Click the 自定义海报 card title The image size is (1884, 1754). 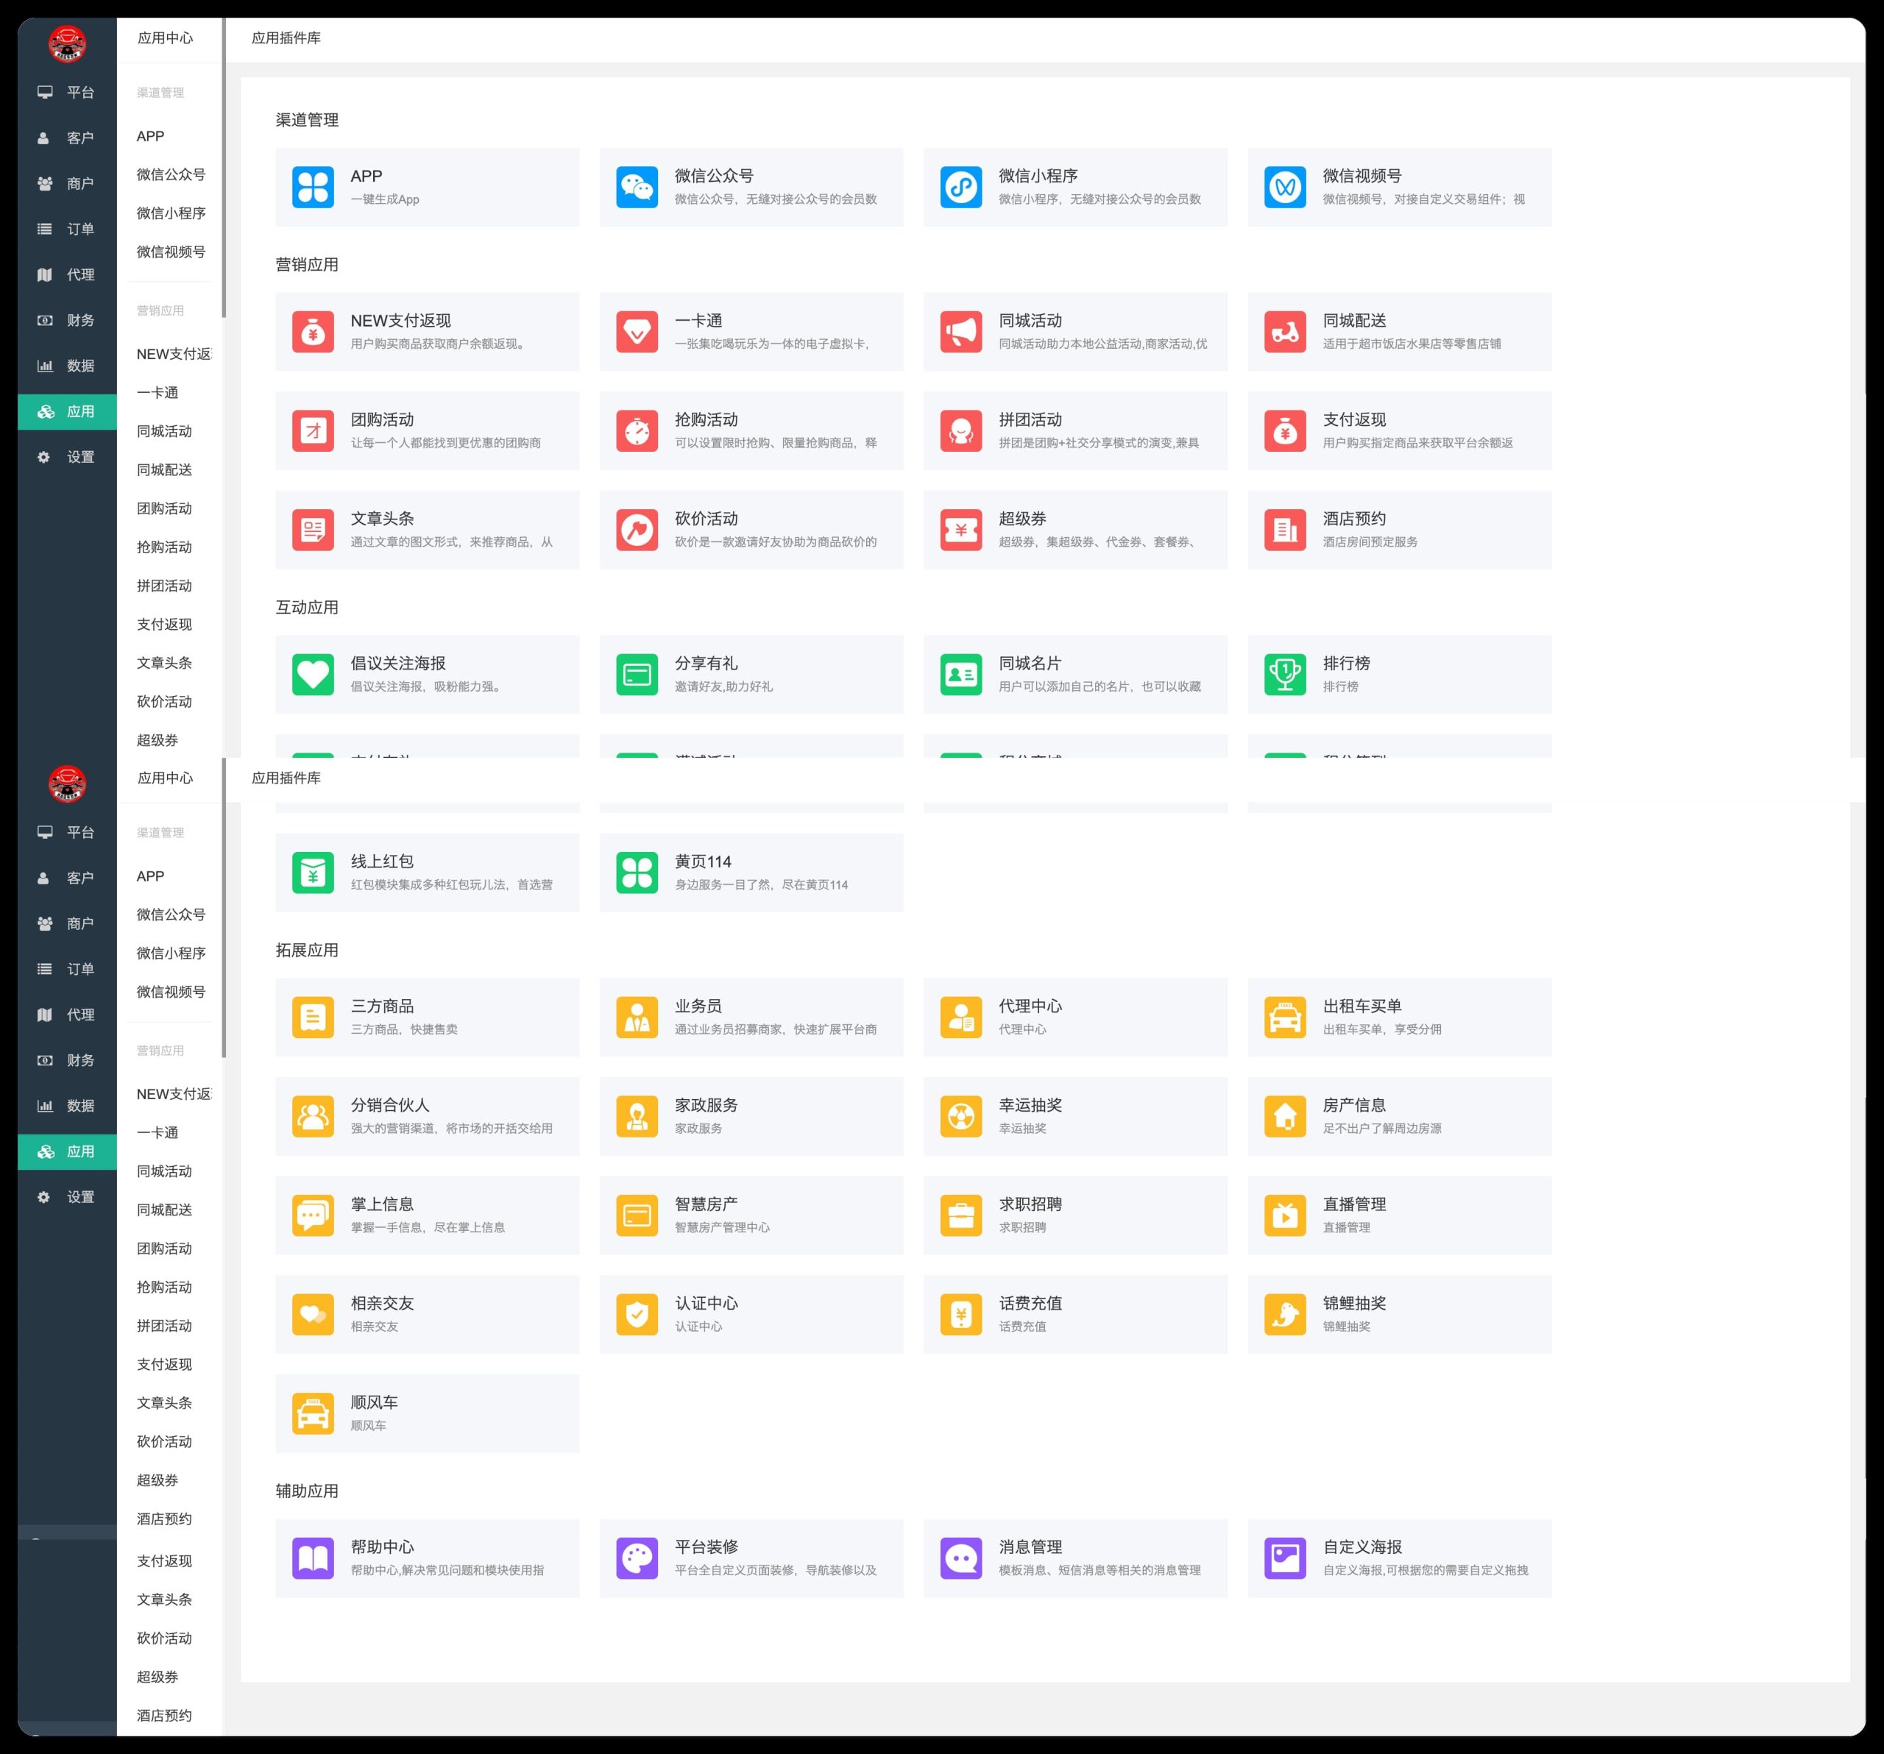click(1361, 1547)
